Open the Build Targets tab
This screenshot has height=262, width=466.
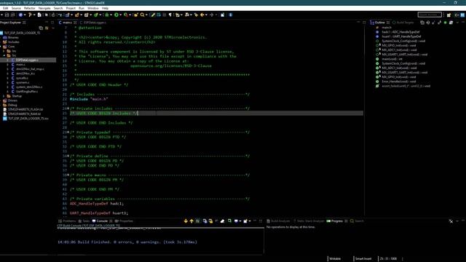(x=403, y=23)
